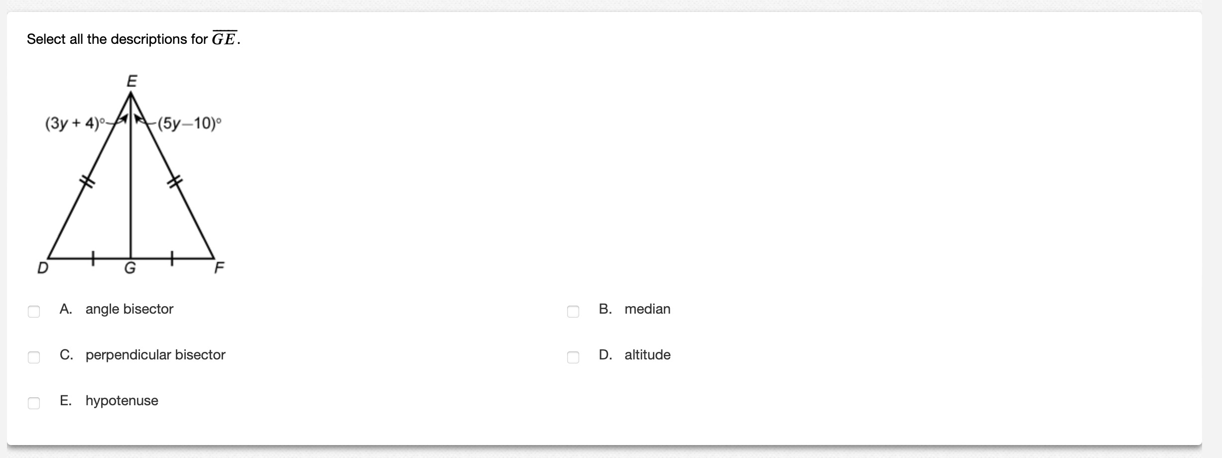
Task: Click the double tick mark on side EF
Action: coord(175,182)
